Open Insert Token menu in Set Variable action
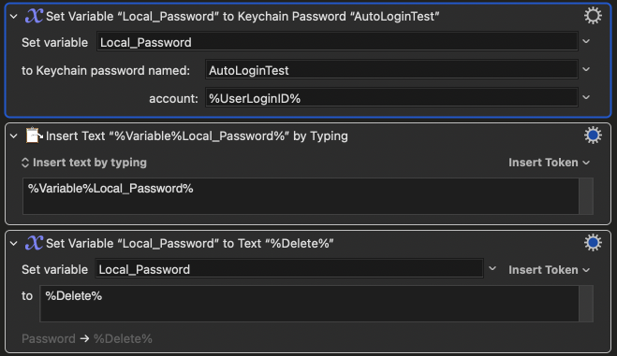Screen dimensions: 617x356 (x=549, y=270)
